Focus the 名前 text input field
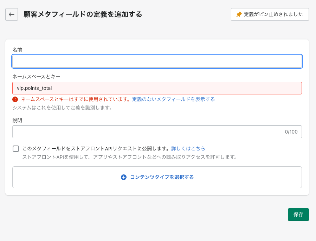The image size is (316, 241). click(x=157, y=61)
